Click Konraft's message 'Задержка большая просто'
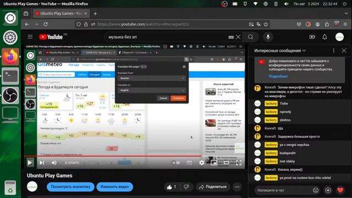This screenshot has width=352, height=198. pyautogui.click(x=299, y=136)
